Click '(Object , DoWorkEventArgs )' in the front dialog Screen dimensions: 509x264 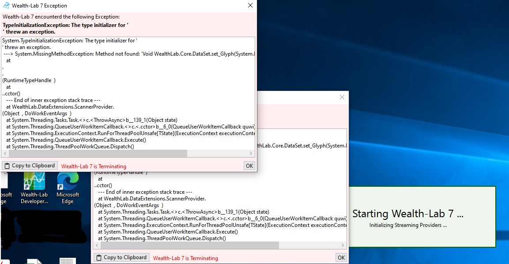37,113
